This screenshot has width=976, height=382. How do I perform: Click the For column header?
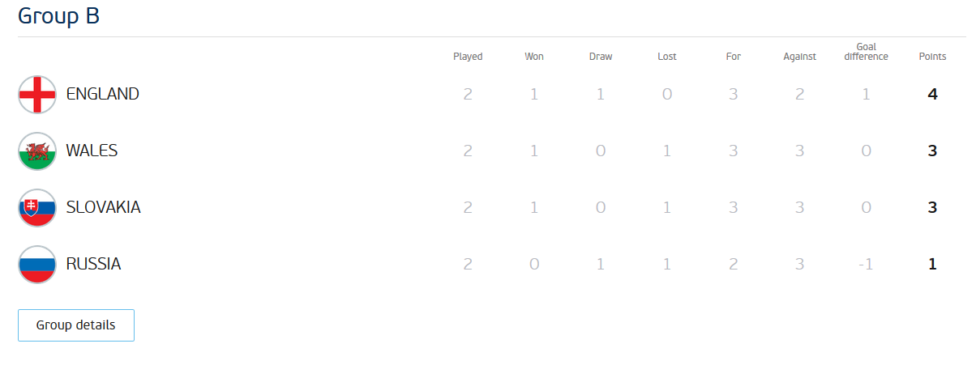tap(734, 57)
